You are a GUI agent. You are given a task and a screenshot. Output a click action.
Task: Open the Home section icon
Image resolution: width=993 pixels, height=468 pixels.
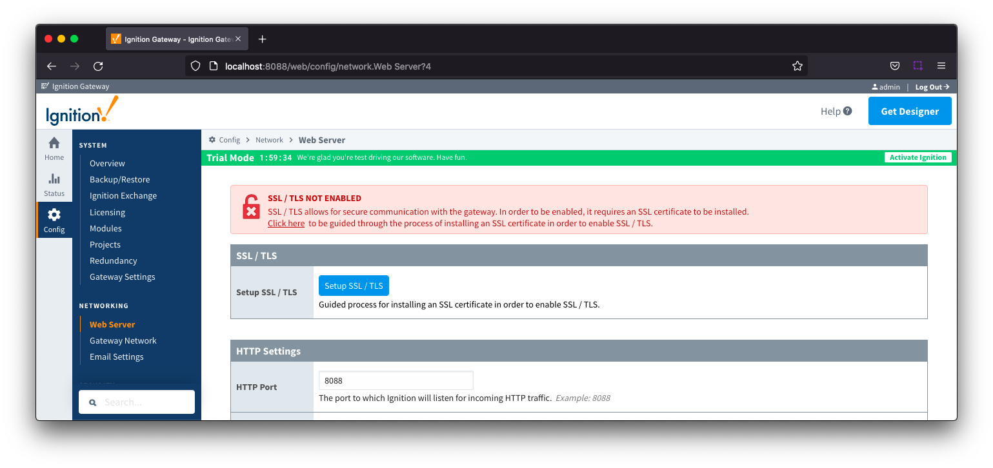[x=54, y=143]
